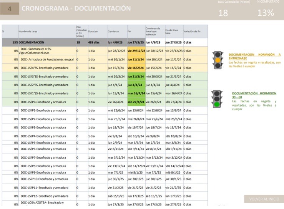Select DOC-LS/P7-Encofrado y armadura row

click(x=105, y=157)
